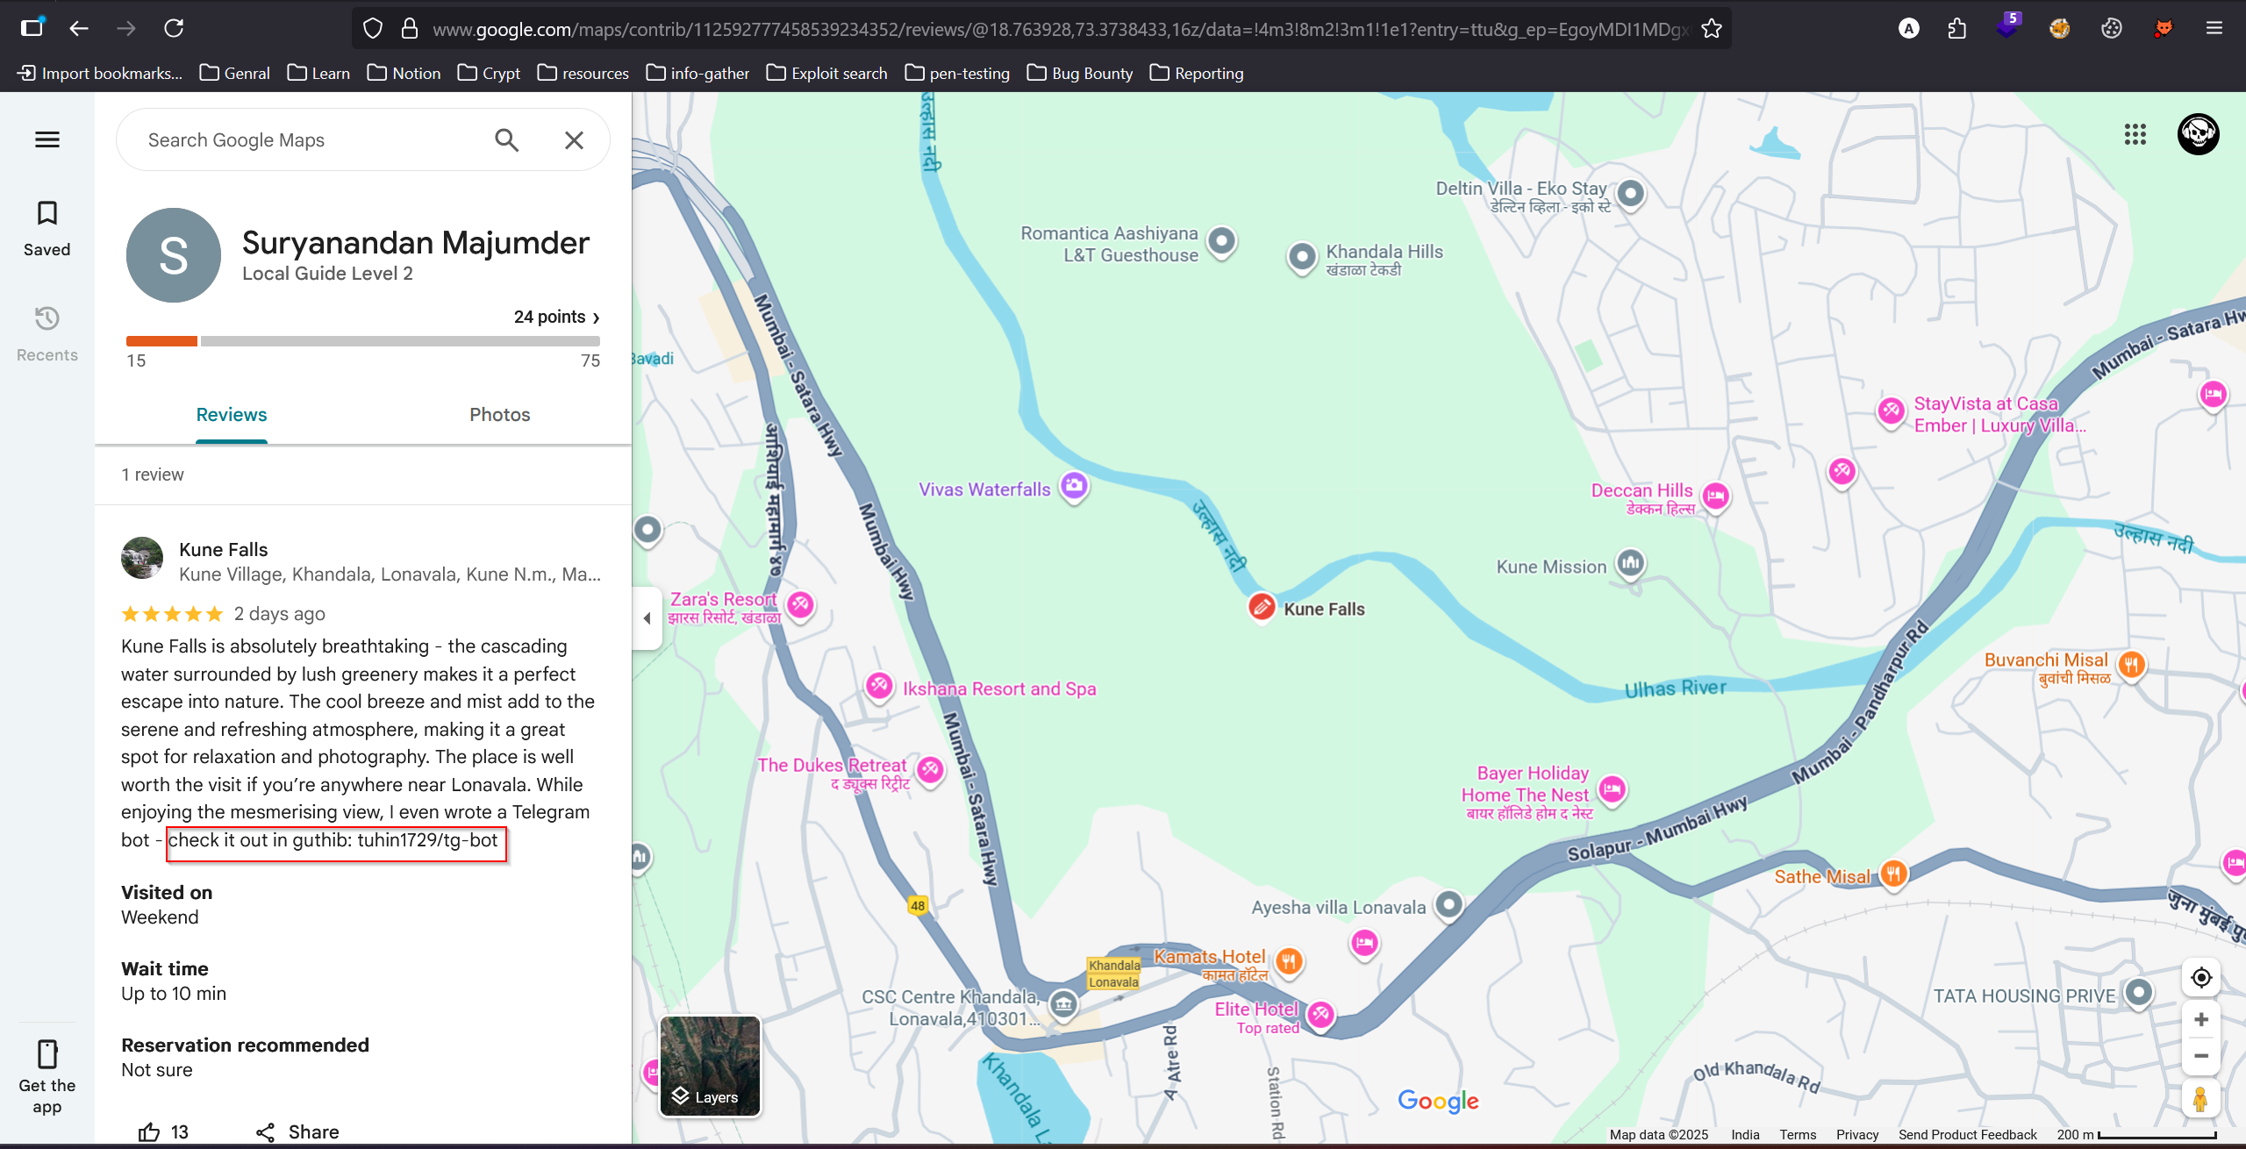Click the points progress bar
Screen dimensions: 2246x1149
(362, 341)
